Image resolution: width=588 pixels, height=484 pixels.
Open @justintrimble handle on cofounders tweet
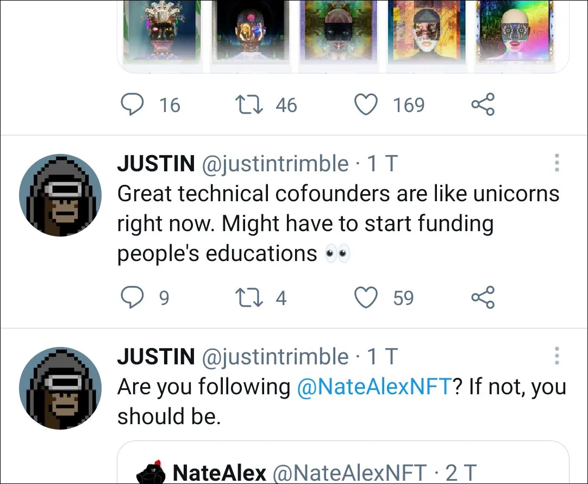tap(275, 164)
